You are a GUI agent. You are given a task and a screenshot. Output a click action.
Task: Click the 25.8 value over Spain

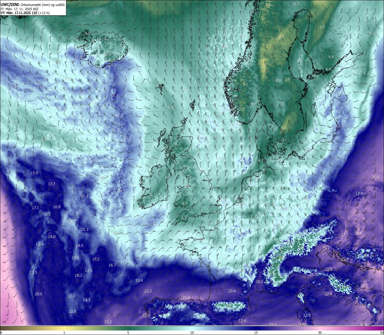pos(186,298)
